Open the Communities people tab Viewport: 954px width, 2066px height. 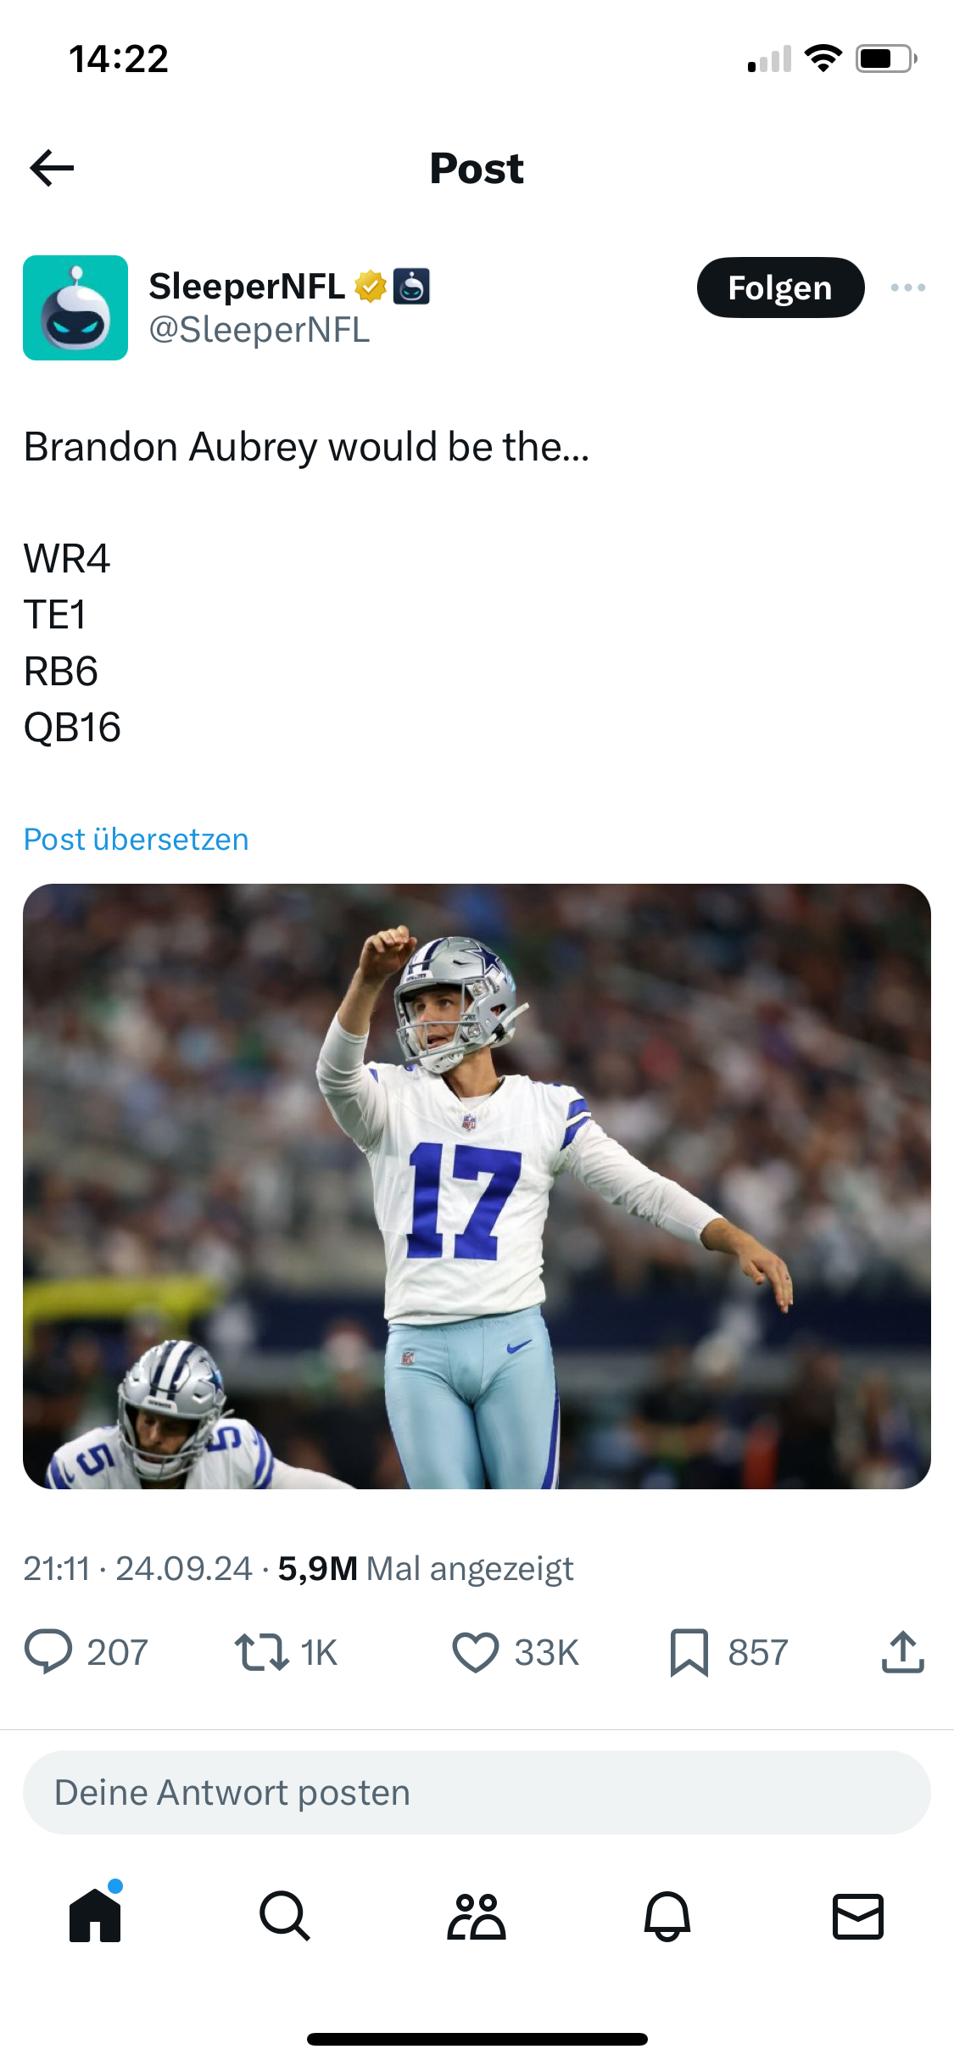477,1916
